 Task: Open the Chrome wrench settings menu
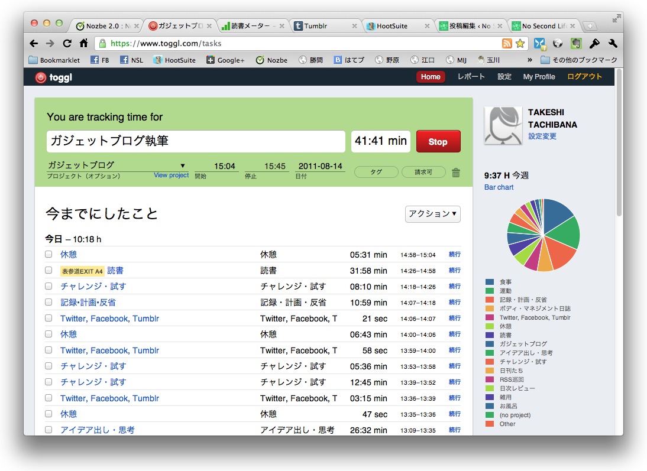point(612,43)
